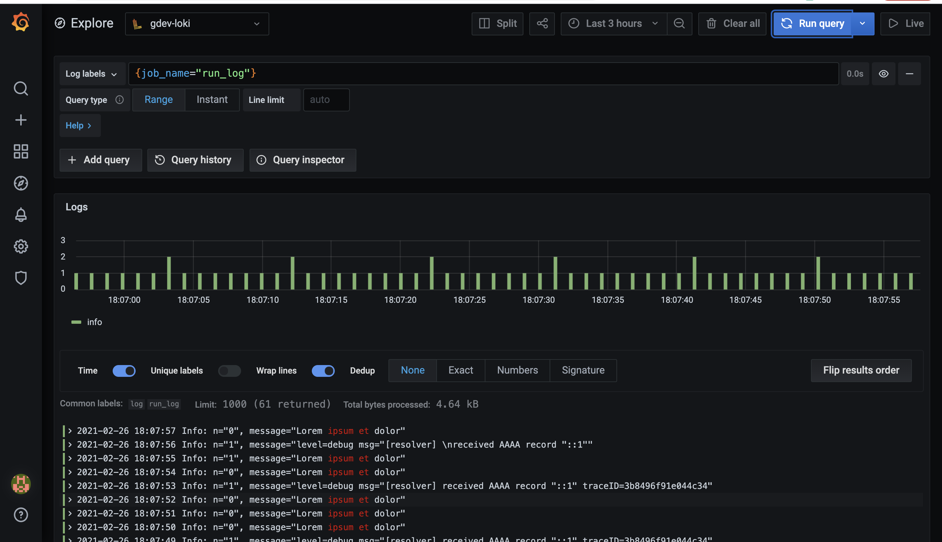Enable the Unique labels toggle
Screen dimensions: 942x542
pos(230,370)
